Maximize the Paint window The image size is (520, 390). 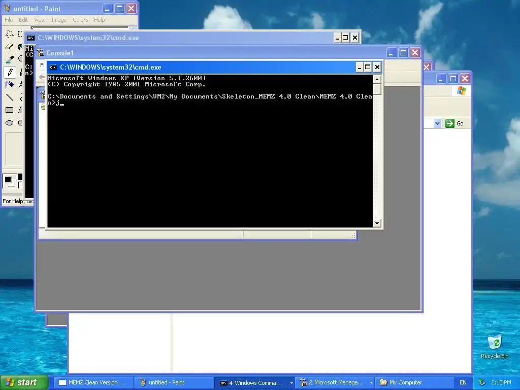tap(119, 9)
